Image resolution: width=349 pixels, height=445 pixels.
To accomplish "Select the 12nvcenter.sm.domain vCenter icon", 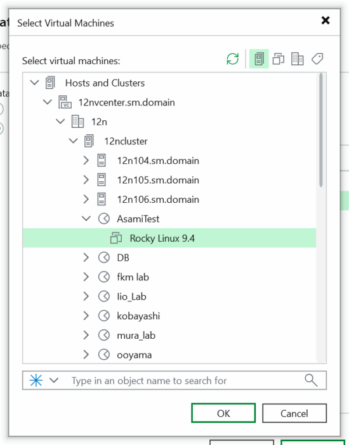I will point(65,102).
